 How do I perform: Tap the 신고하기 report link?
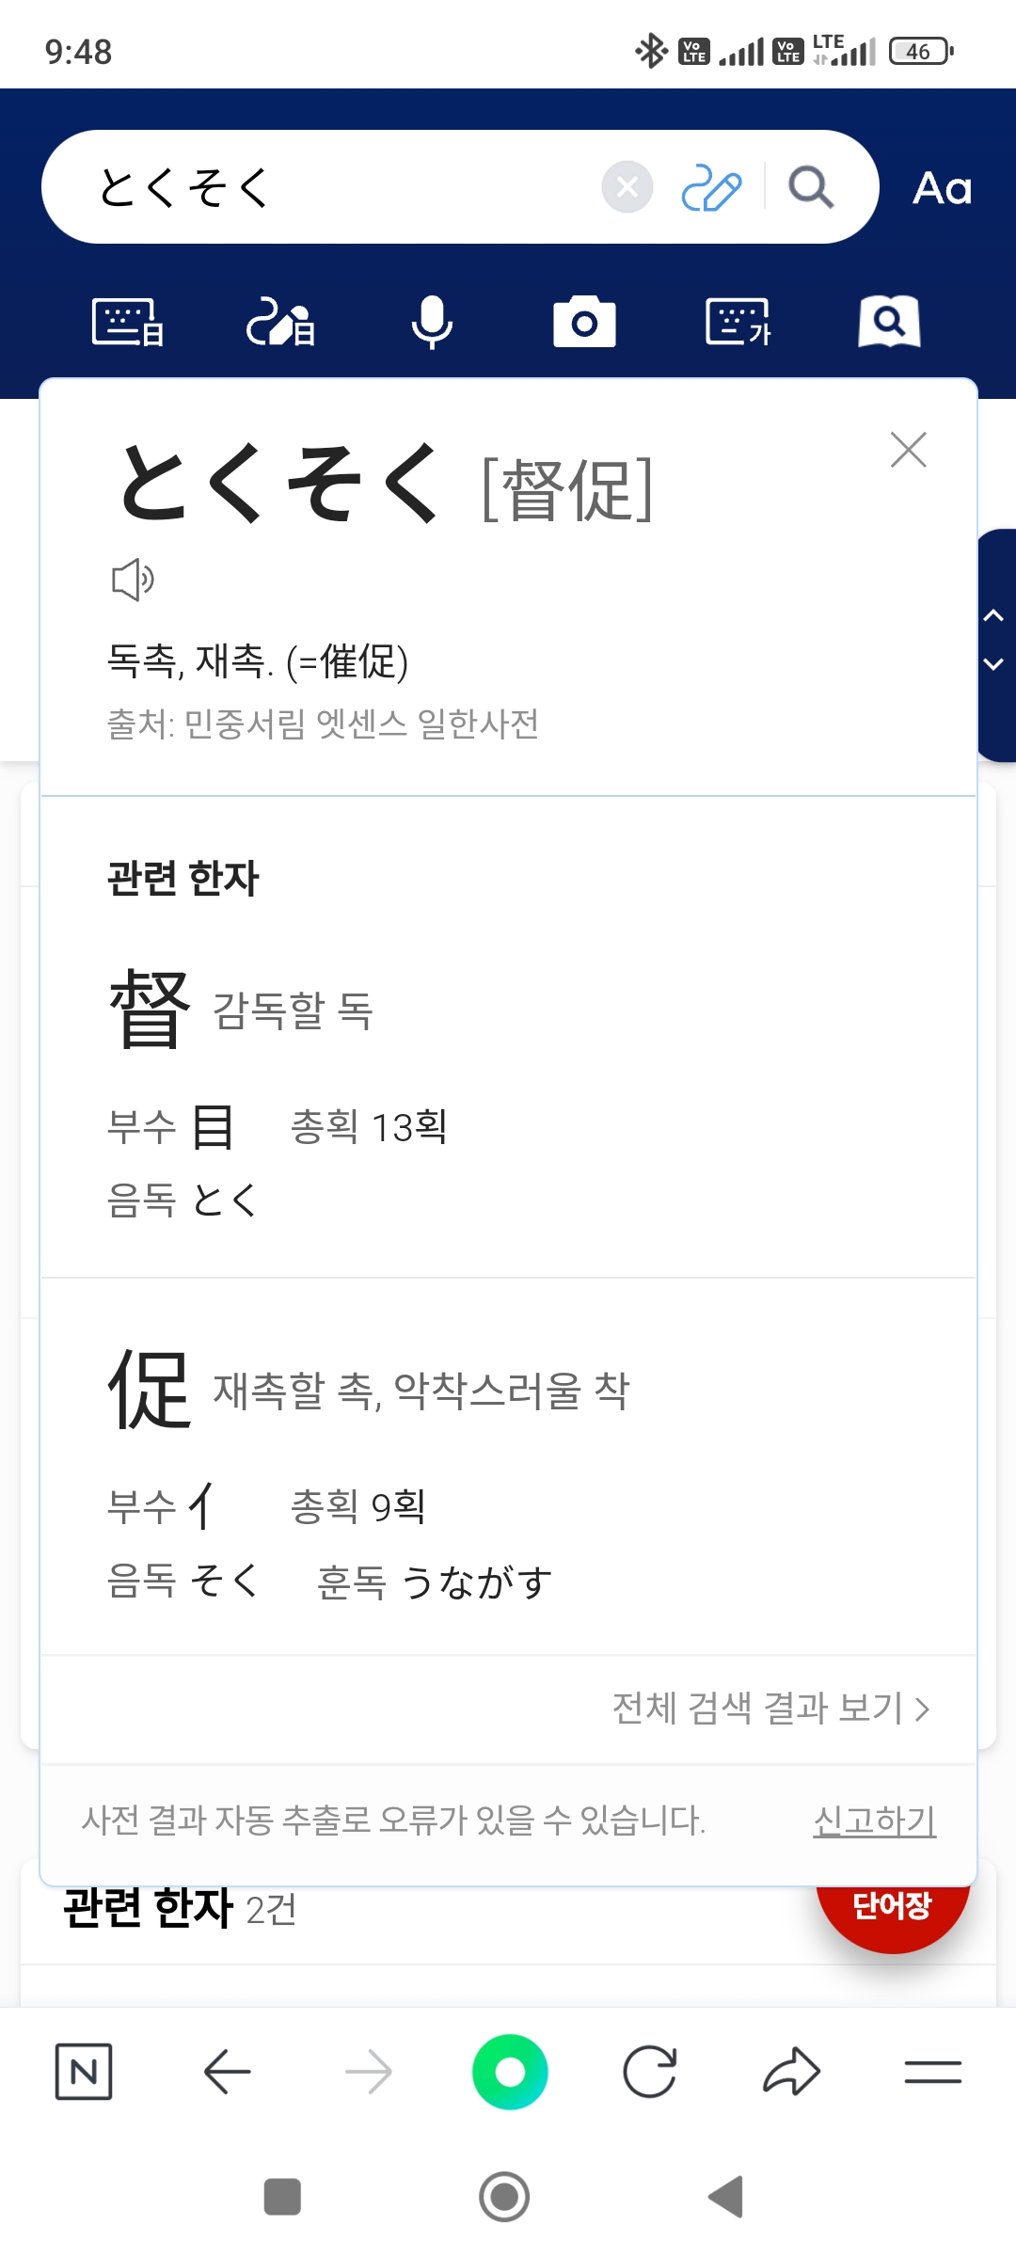pyautogui.click(x=874, y=1821)
